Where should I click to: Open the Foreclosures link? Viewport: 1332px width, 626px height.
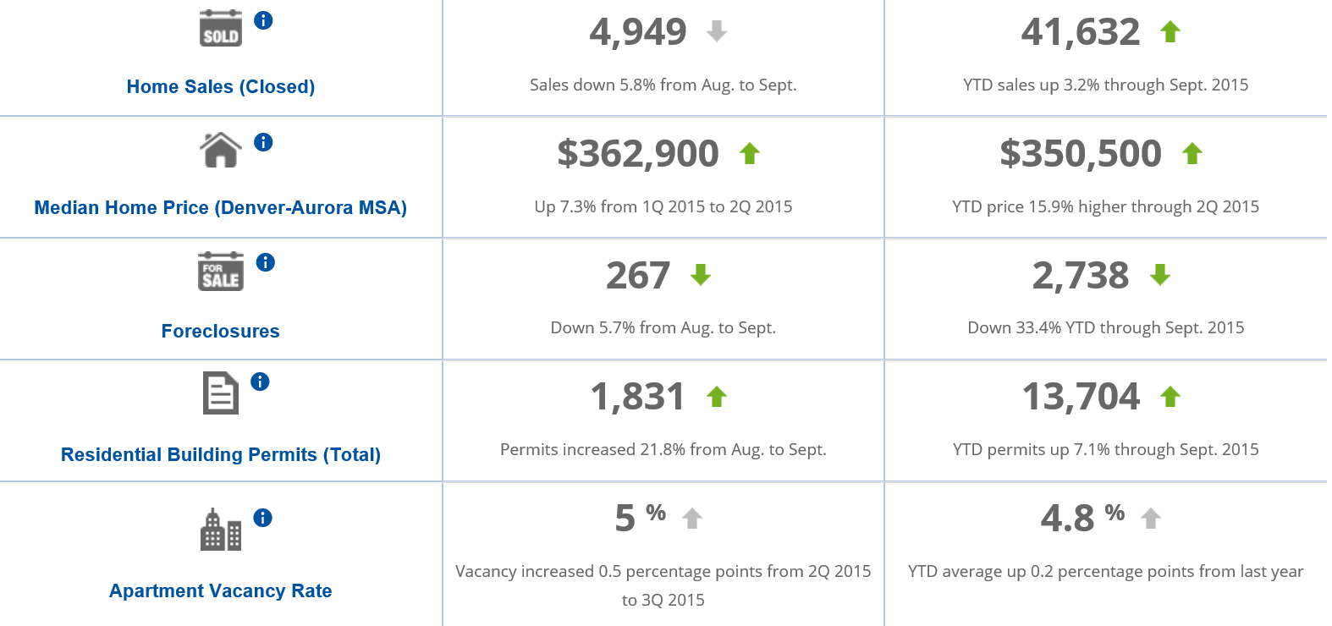coord(221,331)
